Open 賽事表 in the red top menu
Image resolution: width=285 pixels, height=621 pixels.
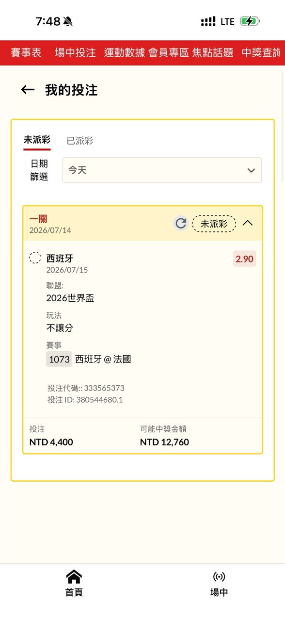(x=26, y=53)
